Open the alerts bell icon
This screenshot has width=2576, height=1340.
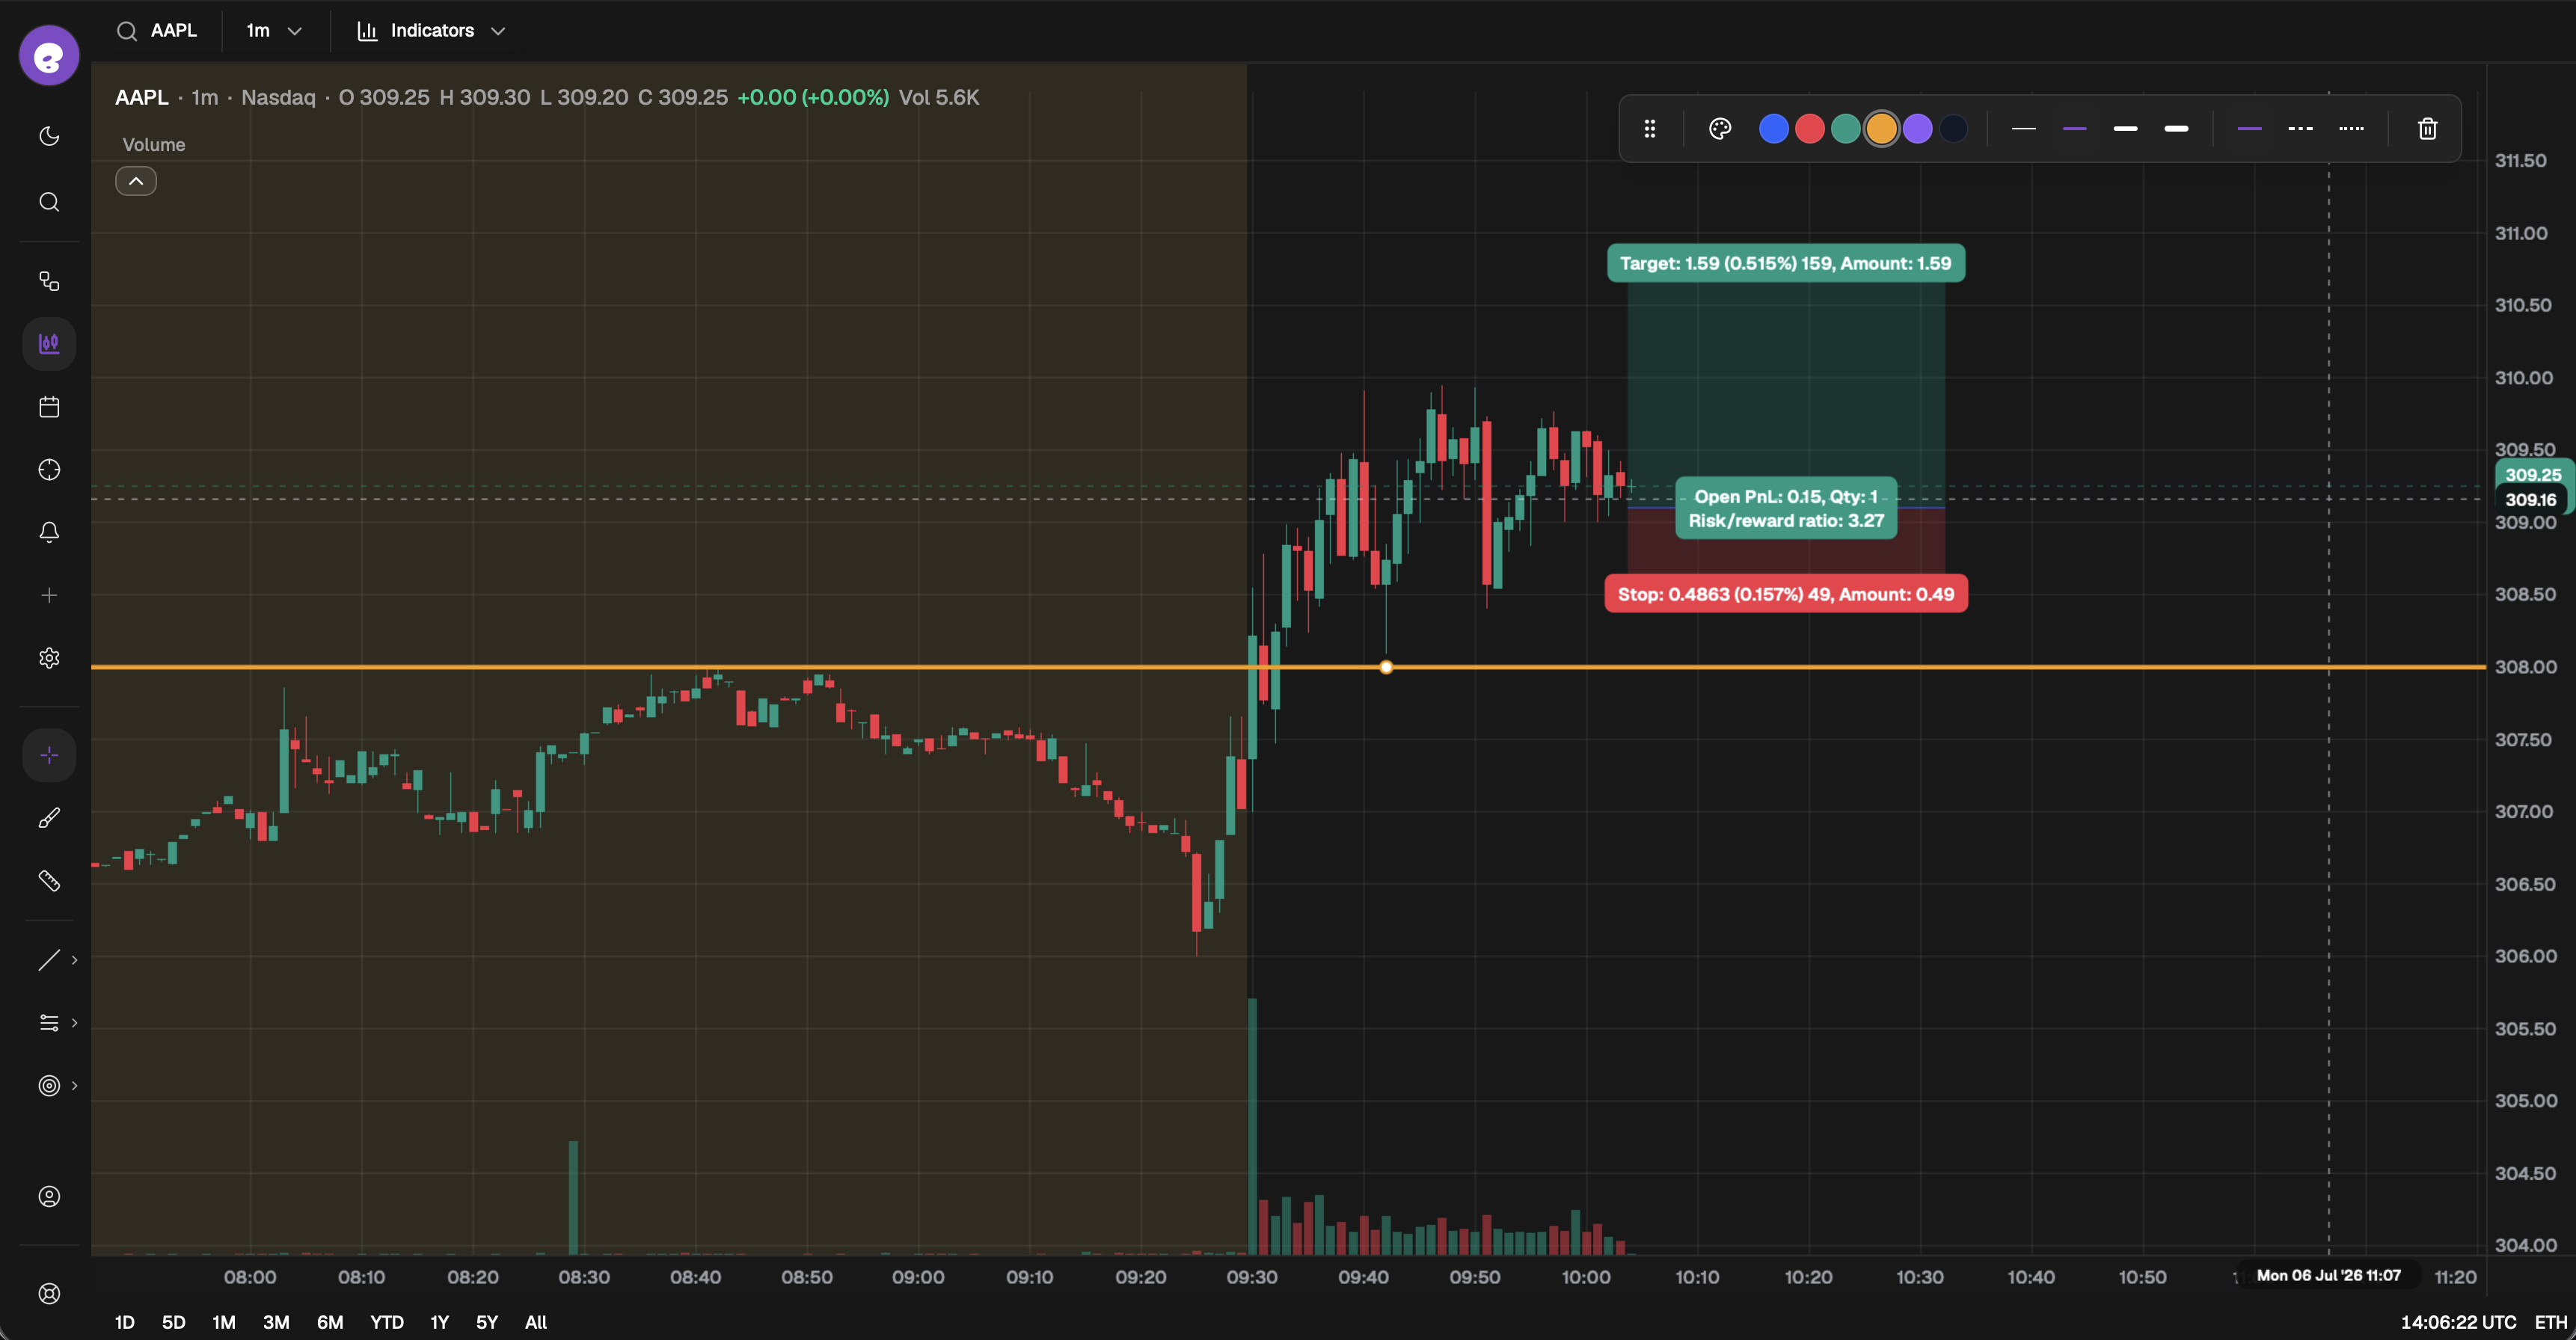pos(49,532)
